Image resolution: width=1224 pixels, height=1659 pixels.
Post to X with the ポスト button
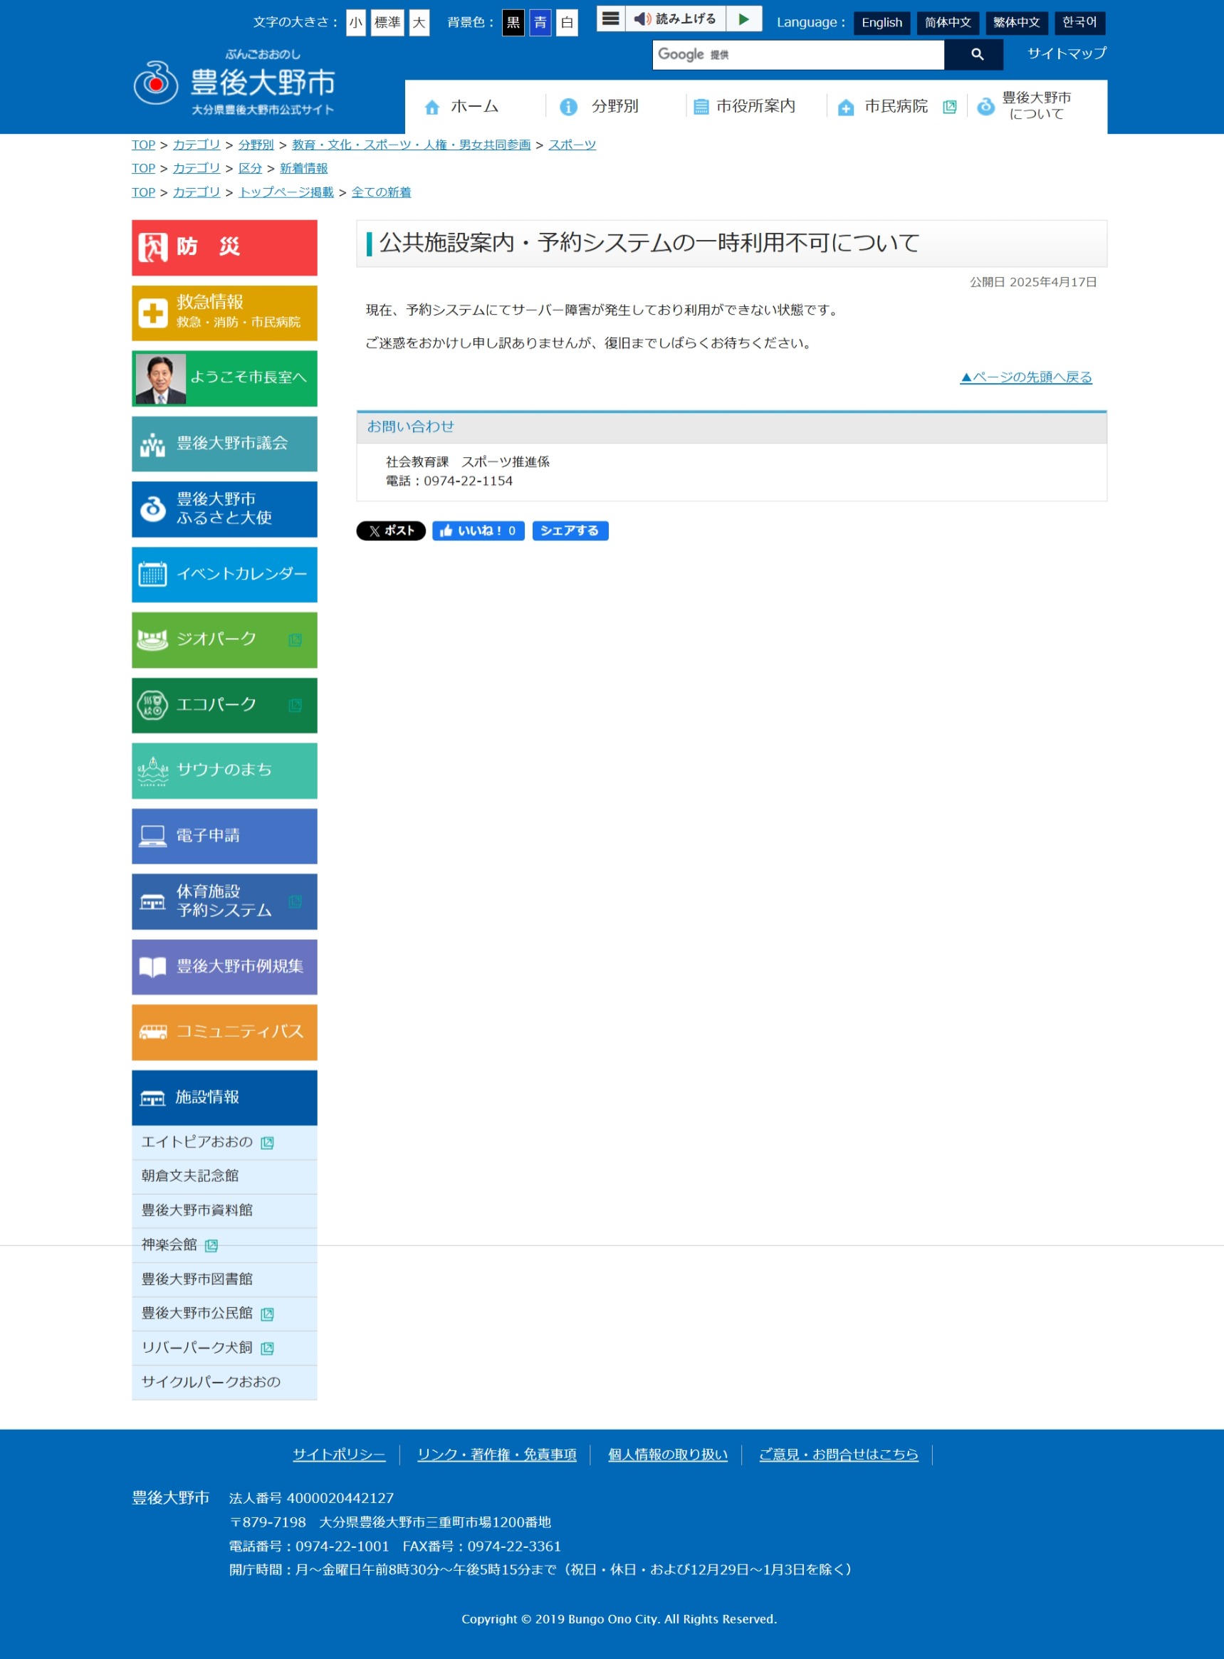click(391, 531)
